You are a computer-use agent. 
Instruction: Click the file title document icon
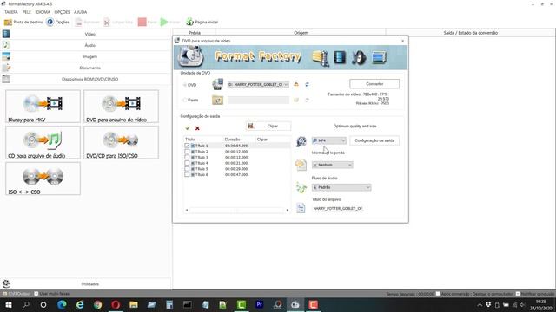pyautogui.click(x=301, y=208)
